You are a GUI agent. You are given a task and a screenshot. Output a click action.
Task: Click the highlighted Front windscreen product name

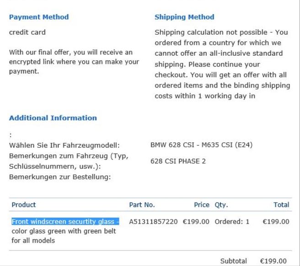pos(65,222)
